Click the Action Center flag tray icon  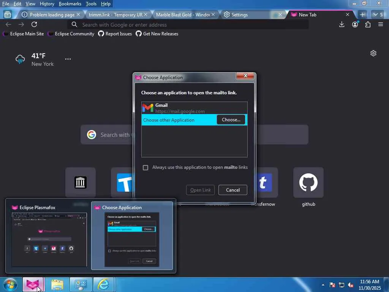(332, 285)
